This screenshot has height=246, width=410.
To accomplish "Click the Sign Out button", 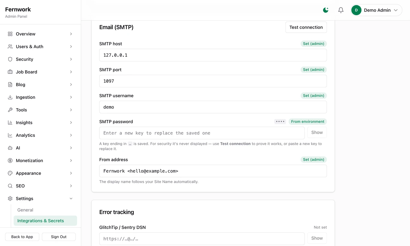I will pos(59,237).
